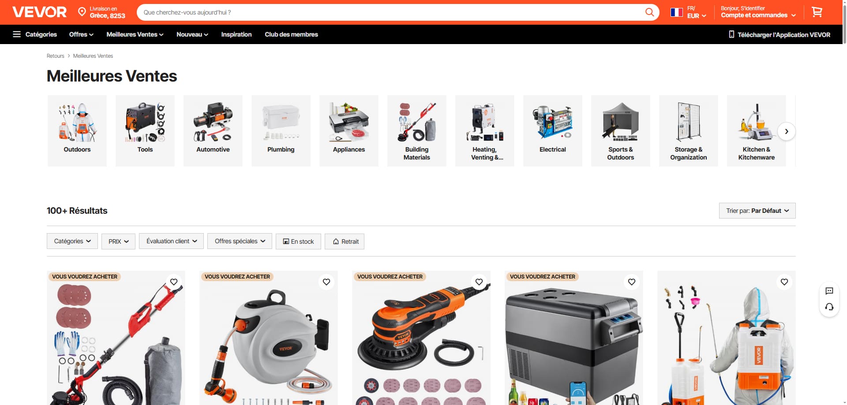
Task: Favorite the drywall sander product with heart
Action: pos(174,282)
